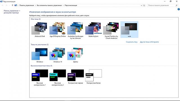Click the forward navigation arrow
This screenshot has height=101, width=180.
6,5
